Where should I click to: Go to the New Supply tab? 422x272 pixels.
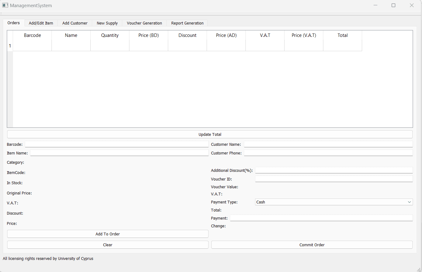[107, 23]
